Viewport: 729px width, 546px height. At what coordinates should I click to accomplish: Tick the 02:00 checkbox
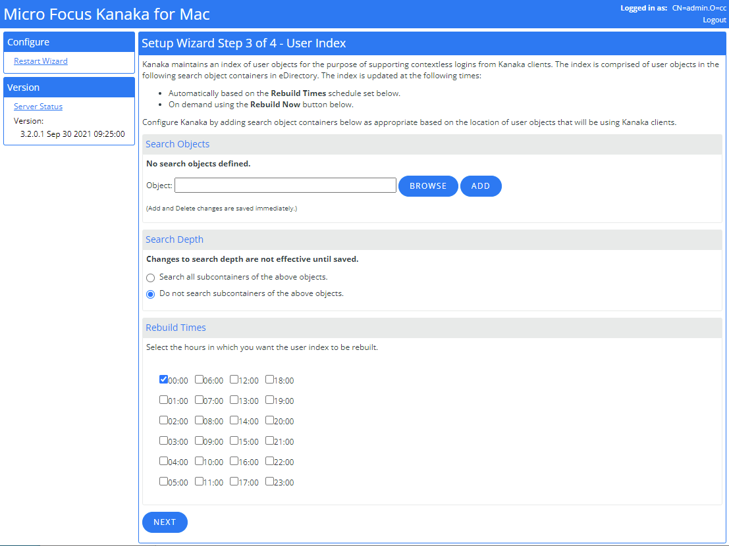click(163, 420)
